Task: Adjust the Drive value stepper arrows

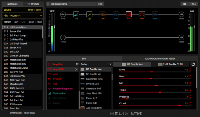Action: 190,70
